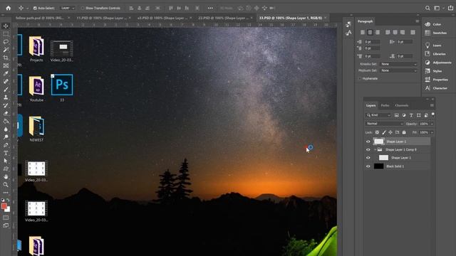The width and height of the screenshot is (456, 256).
Task: Click the Paragraph panel menu button
Action: [x=418, y=21]
